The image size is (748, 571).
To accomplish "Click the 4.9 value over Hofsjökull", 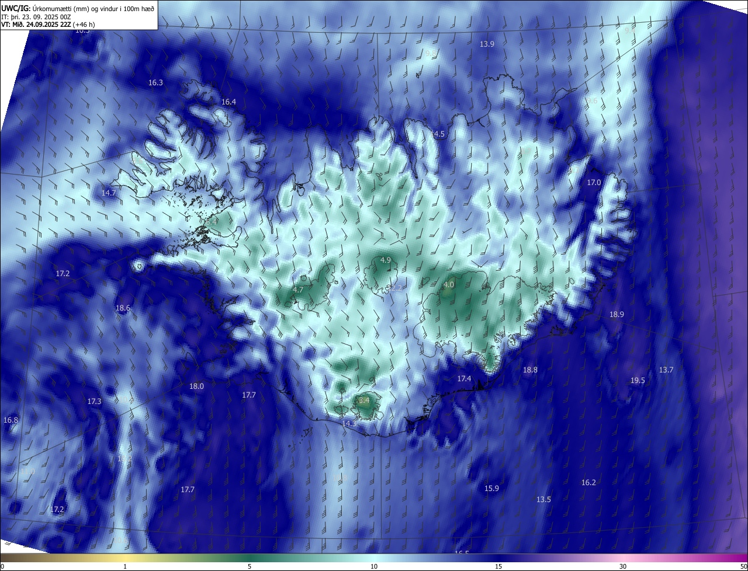I will click(x=386, y=260).
